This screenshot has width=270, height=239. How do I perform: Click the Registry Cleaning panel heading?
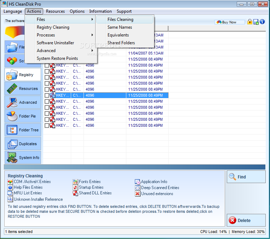[x=25, y=176]
